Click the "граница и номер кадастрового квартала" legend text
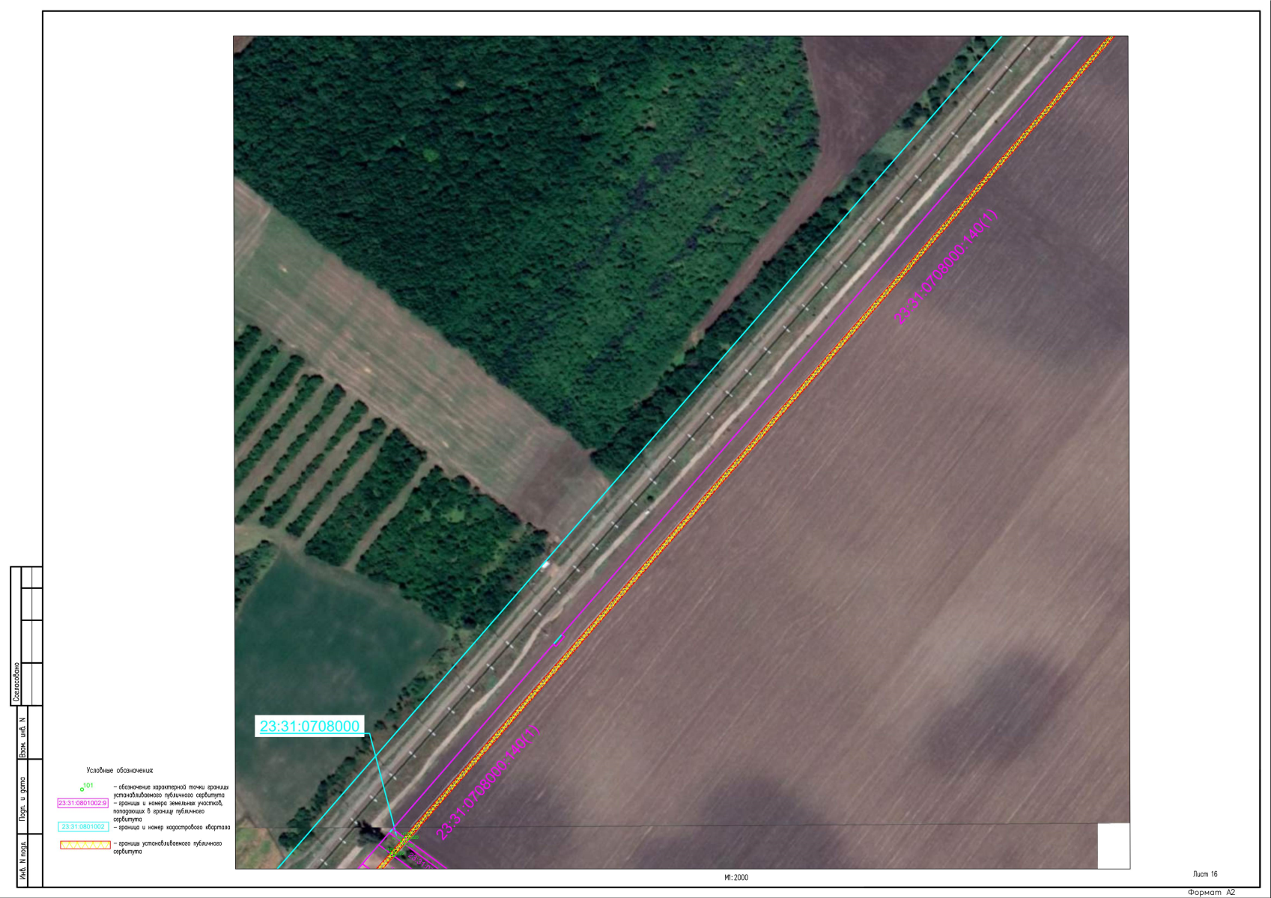The height and width of the screenshot is (898, 1271). [x=172, y=828]
